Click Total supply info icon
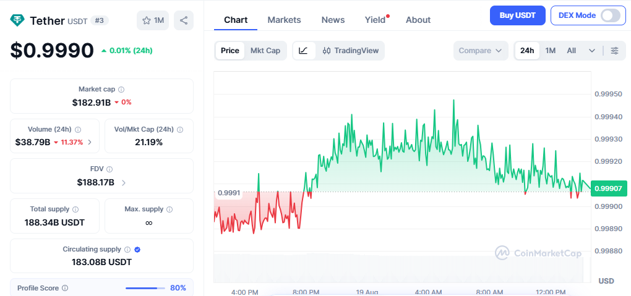Screen dimensions: 631x296 click(x=75, y=209)
